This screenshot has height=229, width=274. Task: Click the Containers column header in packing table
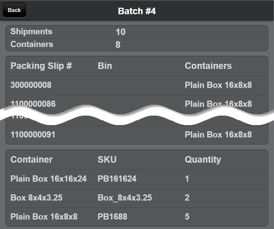(208, 66)
